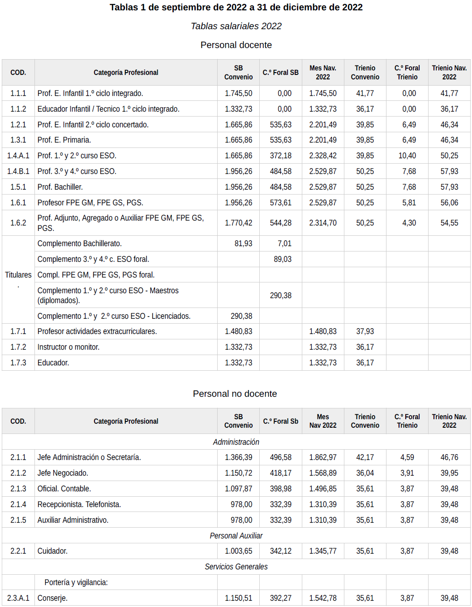Select the 'Personal Auxiliar' section row
The height and width of the screenshot is (607, 472).
pyautogui.click(x=236, y=536)
